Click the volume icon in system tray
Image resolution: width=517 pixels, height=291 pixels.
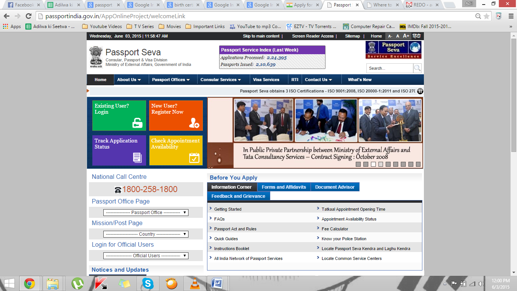pyautogui.click(x=481, y=283)
